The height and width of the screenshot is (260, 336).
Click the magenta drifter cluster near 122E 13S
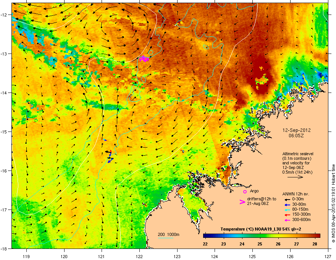[x=144, y=58]
